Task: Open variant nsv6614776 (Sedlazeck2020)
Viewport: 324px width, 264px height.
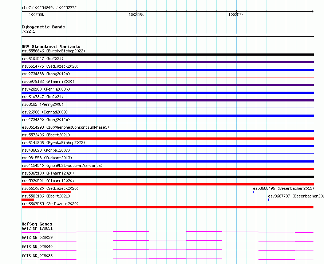Action: pyautogui.click(x=50, y=66)
